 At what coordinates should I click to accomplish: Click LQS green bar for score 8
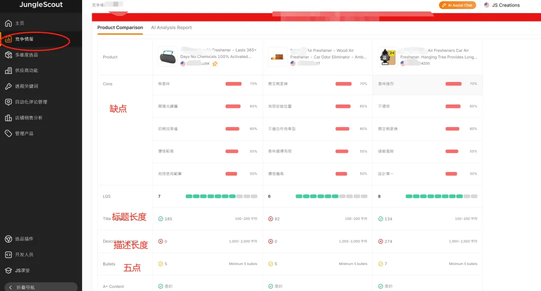(x=442, y=196)
